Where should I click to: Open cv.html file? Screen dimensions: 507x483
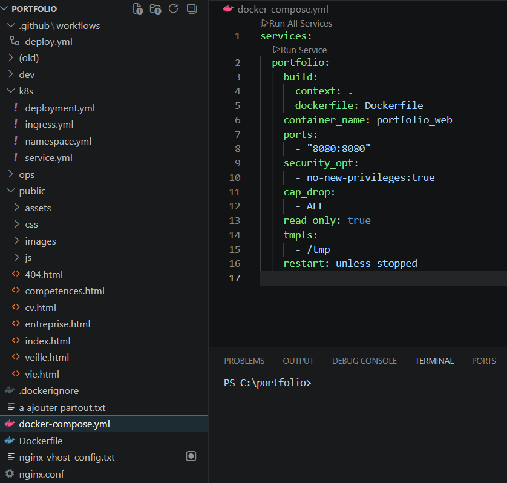[41, 307]
